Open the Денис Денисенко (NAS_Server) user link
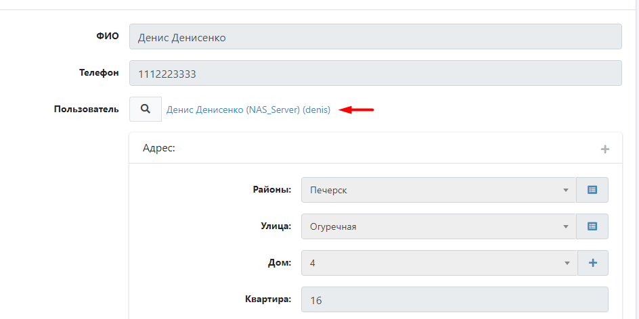 [x=248, y=110]
